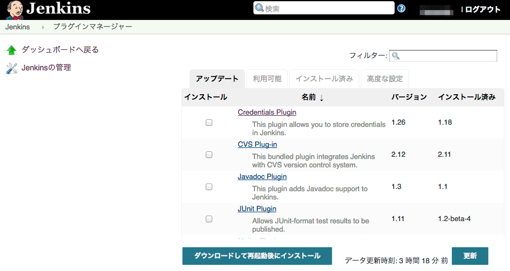Open search help question mark icon

point(401,8)
